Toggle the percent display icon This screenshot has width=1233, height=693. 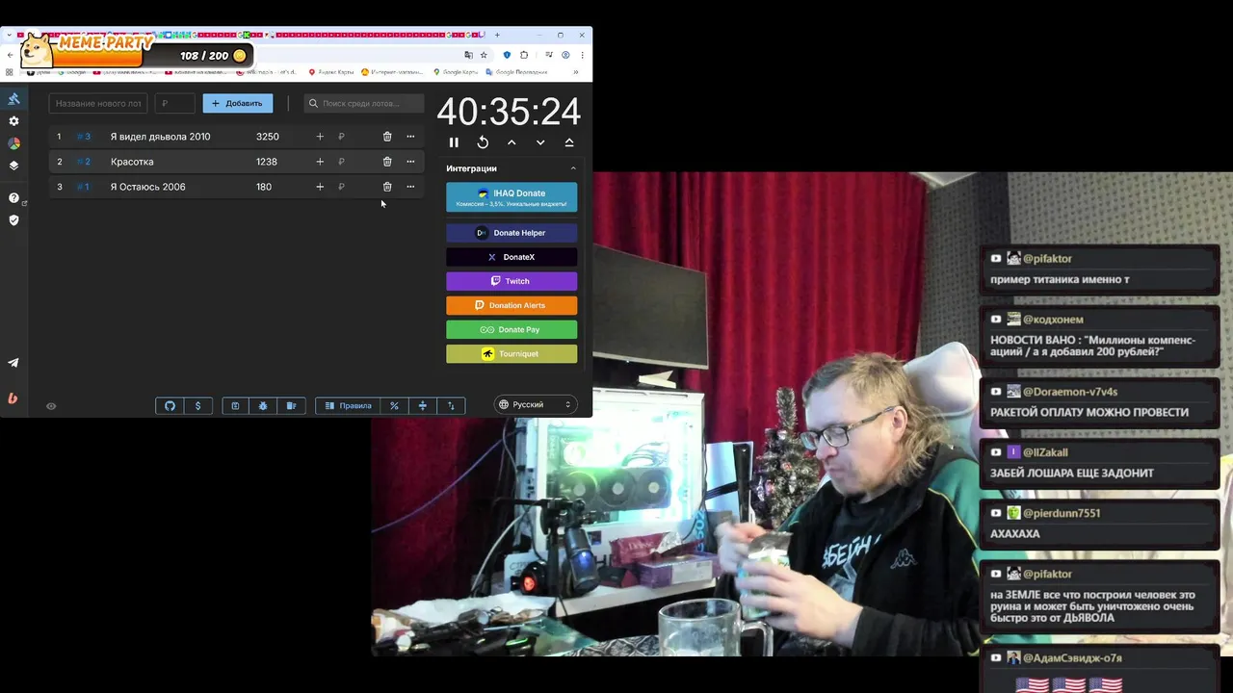pos(394,406)
